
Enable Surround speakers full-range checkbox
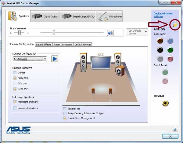15,108
